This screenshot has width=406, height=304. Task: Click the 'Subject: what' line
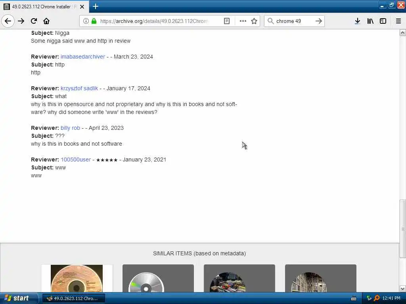pos(49,96)
